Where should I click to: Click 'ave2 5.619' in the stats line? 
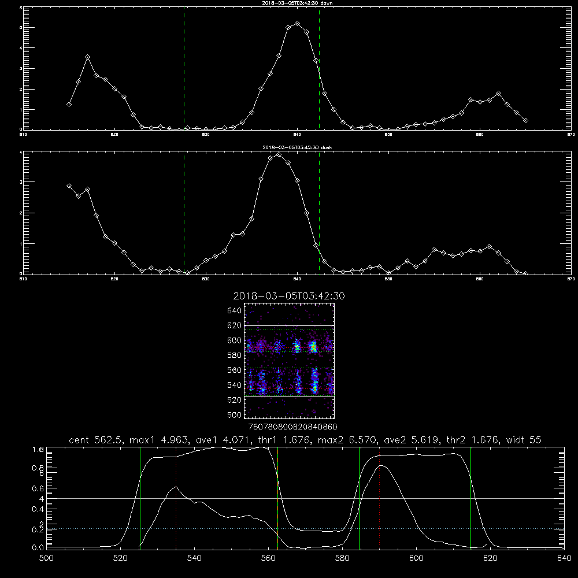pyautogui.click(x=412, y=440)
